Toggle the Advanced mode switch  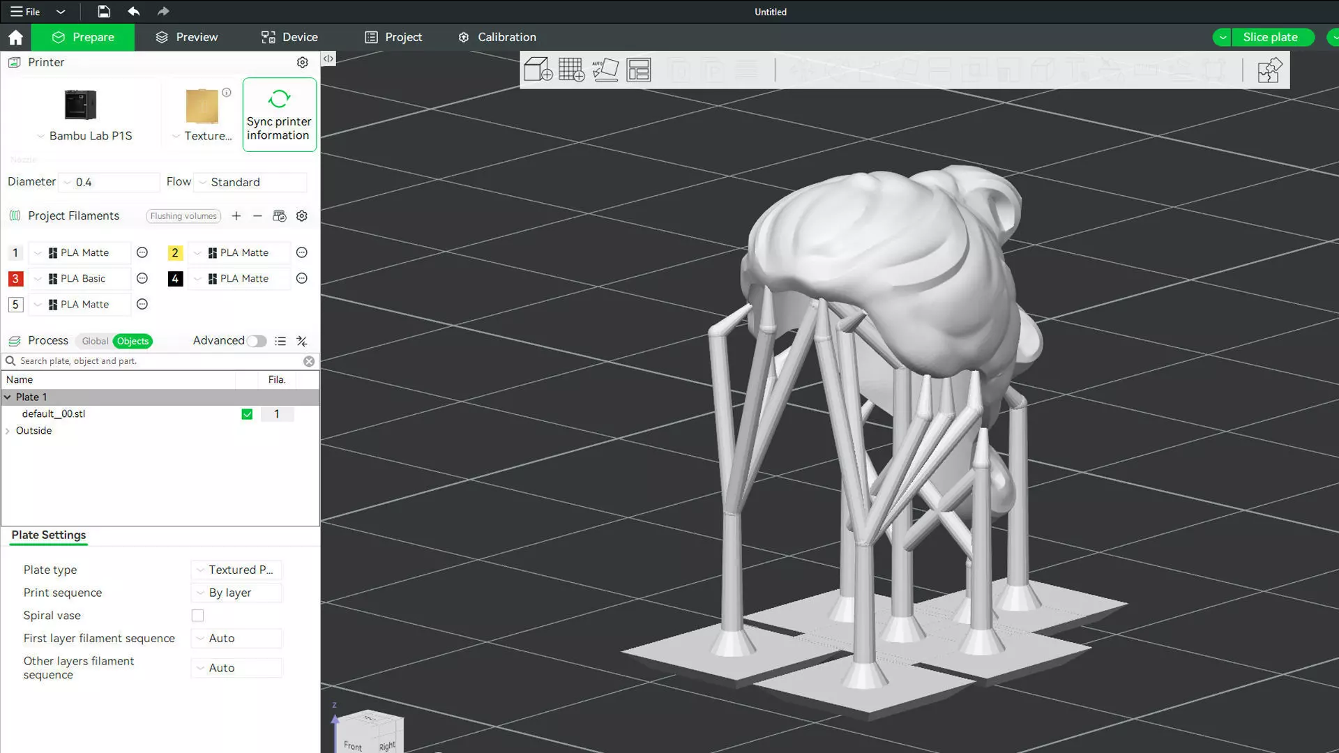256,341
